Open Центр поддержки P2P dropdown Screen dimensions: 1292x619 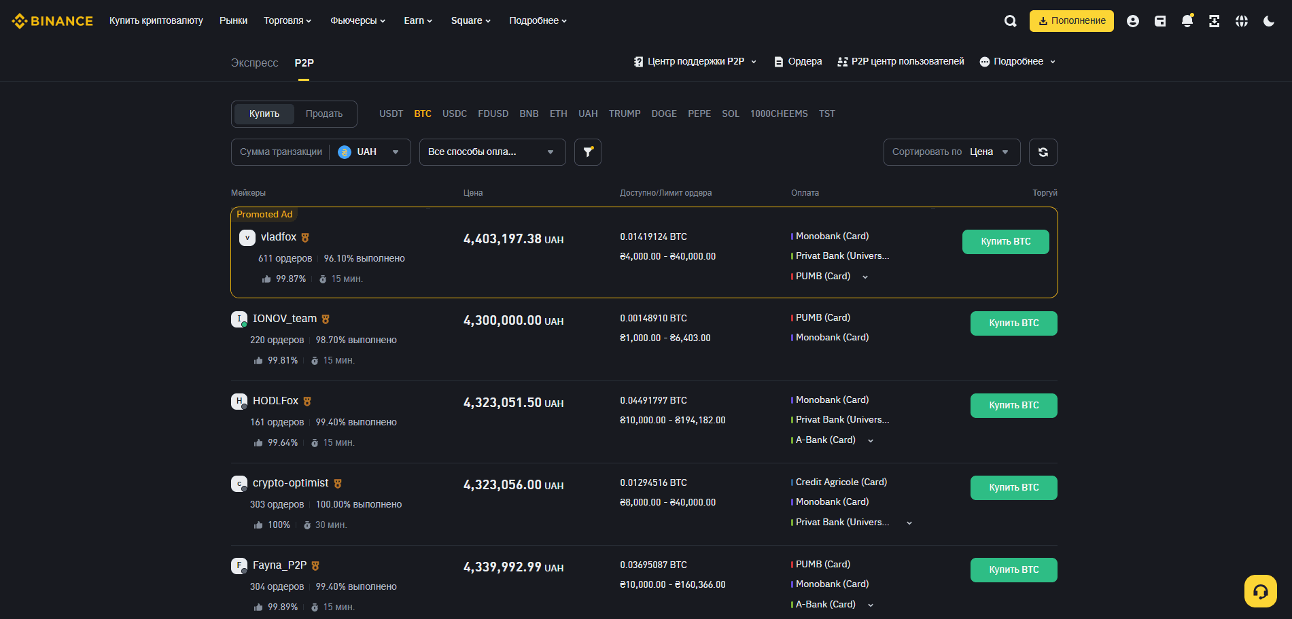click(x=695, y=62)
